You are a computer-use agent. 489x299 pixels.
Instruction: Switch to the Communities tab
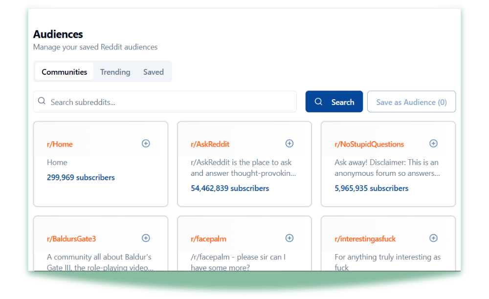click(x=64, y=72)
